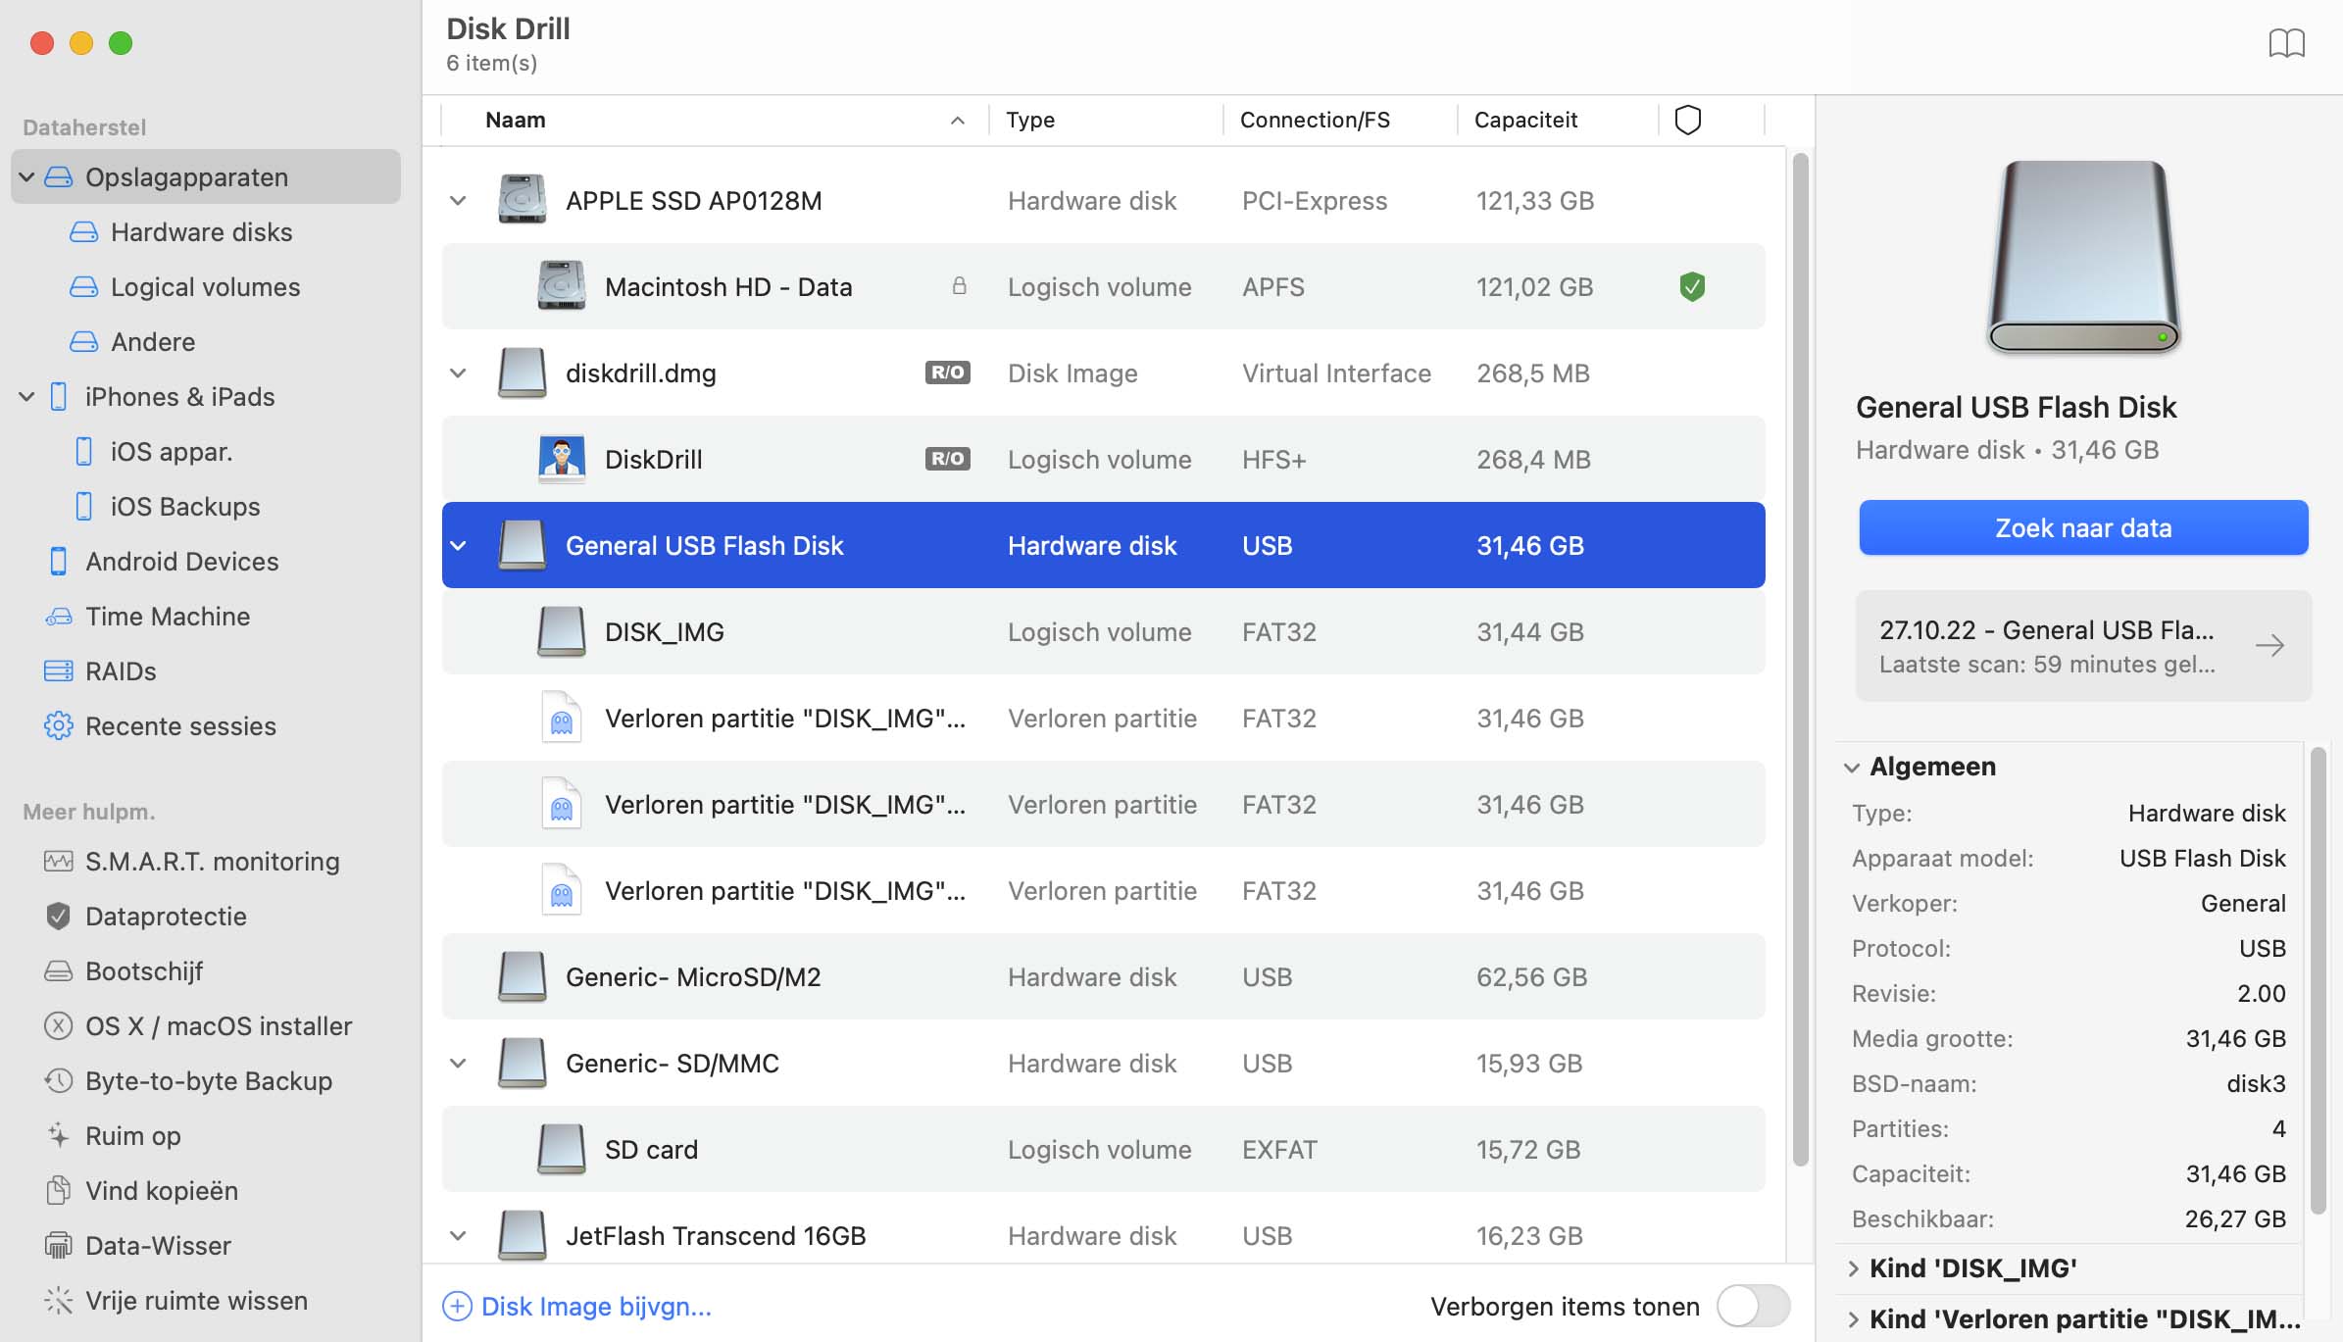Expand Generic- SD/MMC device tree
Viewport: 2343px width, 1342px height.
click(x=456, y=1062)
